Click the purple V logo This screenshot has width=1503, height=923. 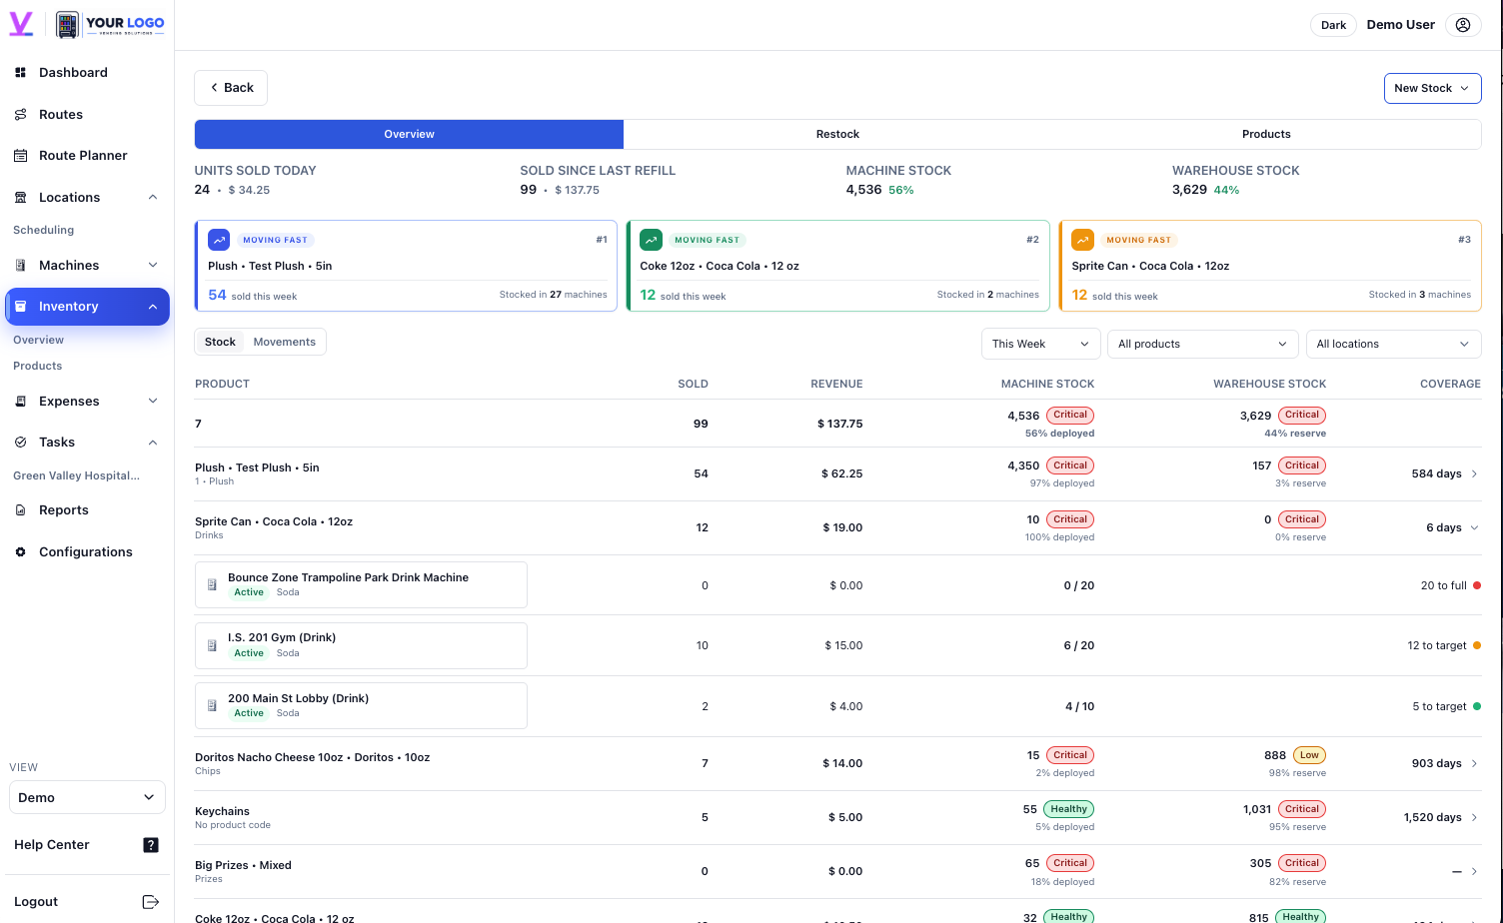click(21, 24)
